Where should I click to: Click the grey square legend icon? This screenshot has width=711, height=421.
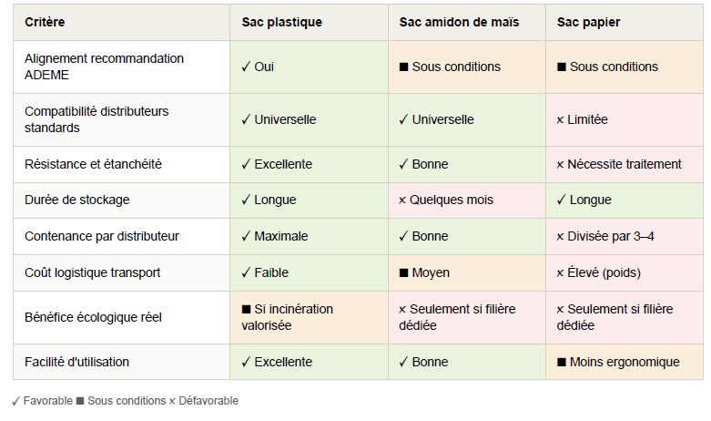[x=80, y=401]
